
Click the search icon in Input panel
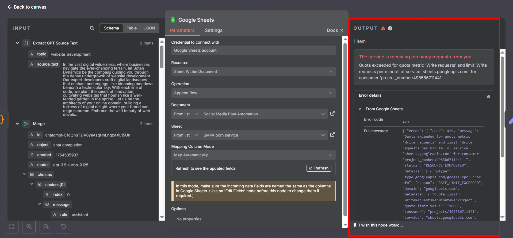pos(92,28)
